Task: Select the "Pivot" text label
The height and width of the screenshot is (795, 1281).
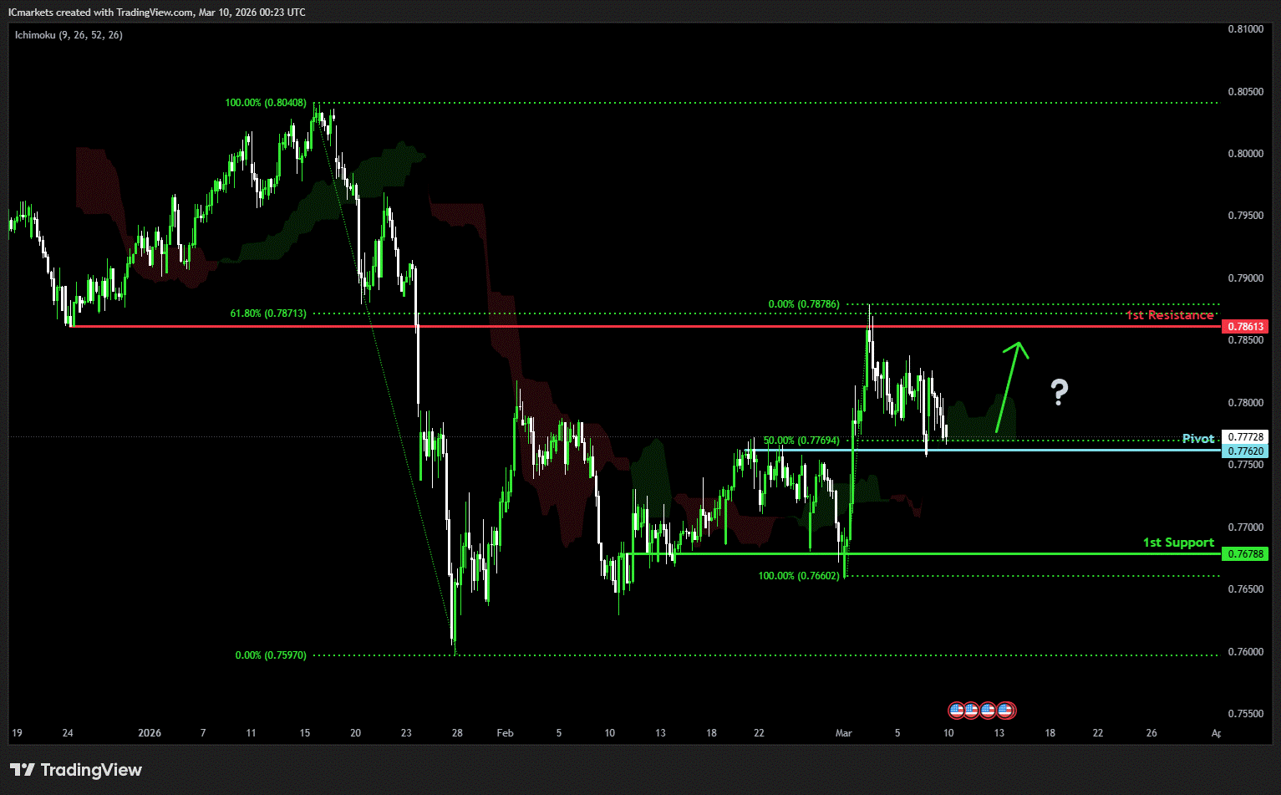Action: pyautogui.click(x=1197, y=439)
